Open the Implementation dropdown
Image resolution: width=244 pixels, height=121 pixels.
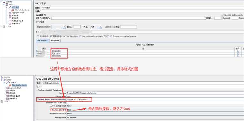tap(65, 27)
